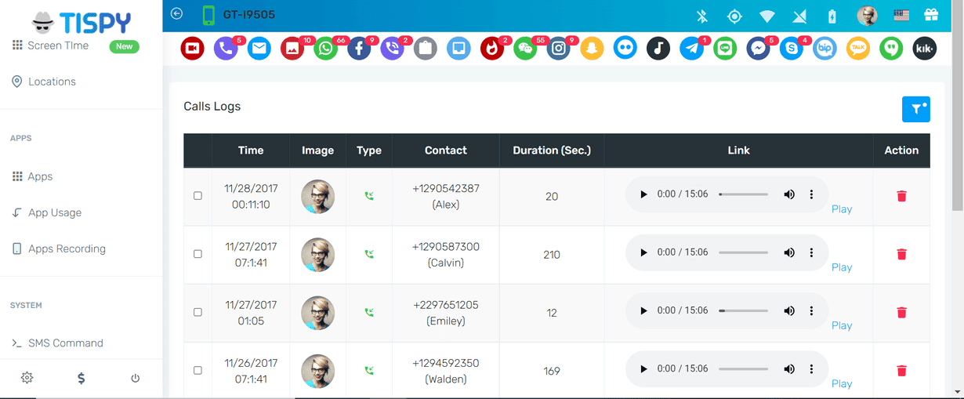Open the Flickr icon
The image size is (964, 399).
pyautogui.click(x=625, y=49)
